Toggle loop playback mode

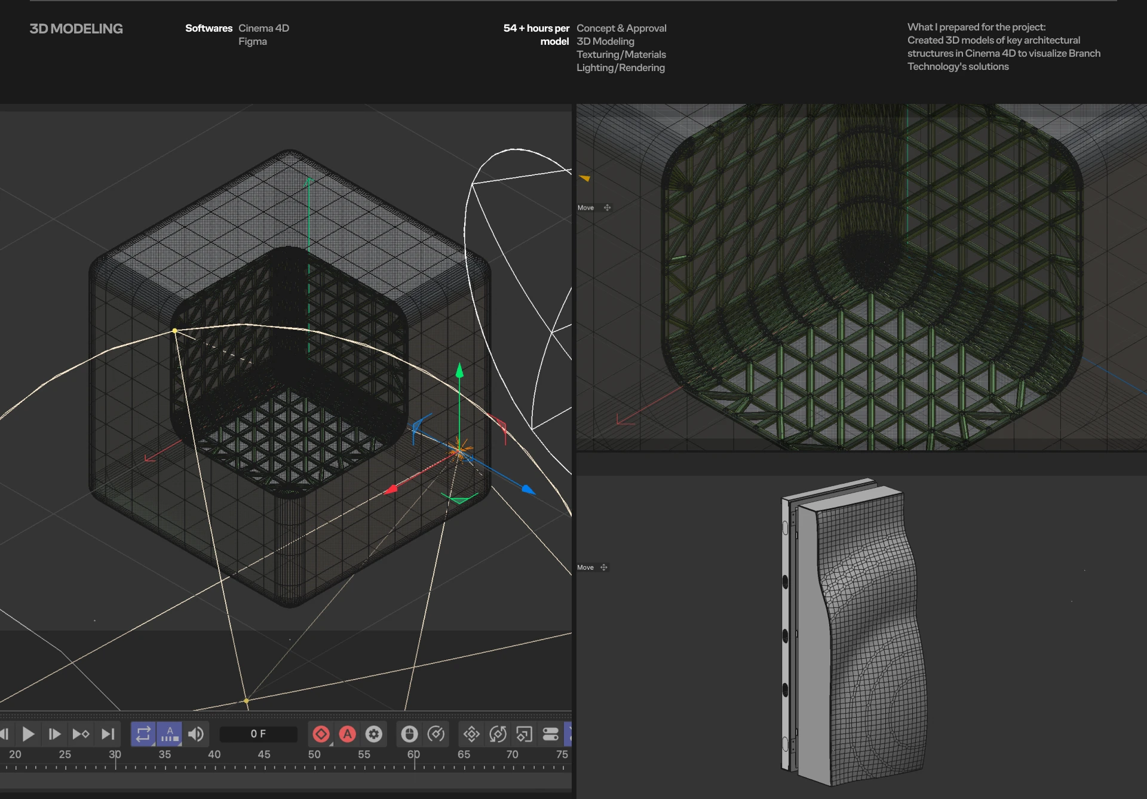point(143,734)
